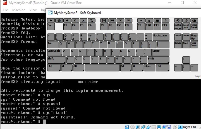The width and height of the screenshot is (201, 129).
Task: Click the down arrow key
Action: click(186, 68)
